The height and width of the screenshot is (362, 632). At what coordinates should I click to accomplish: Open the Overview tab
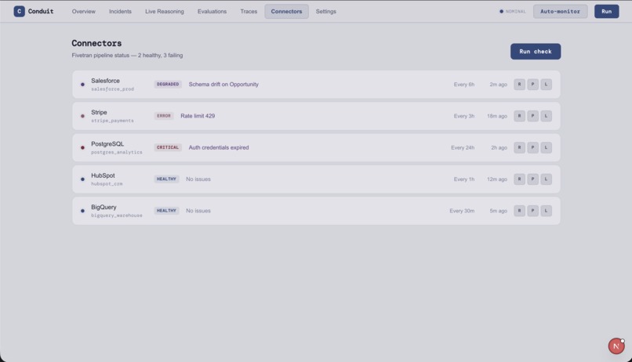pyautogui.click(x=83, y=11)
